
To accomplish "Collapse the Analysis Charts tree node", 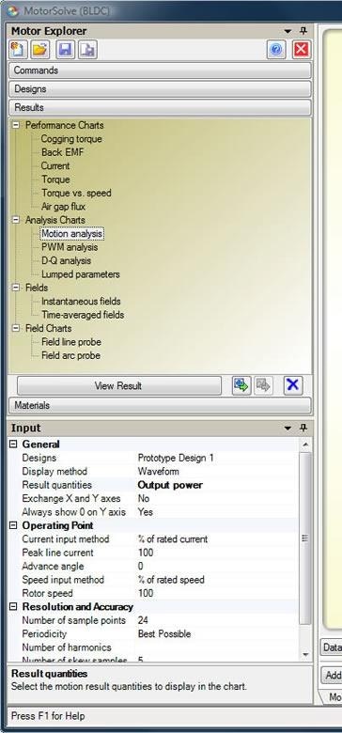I will [16, 219].
